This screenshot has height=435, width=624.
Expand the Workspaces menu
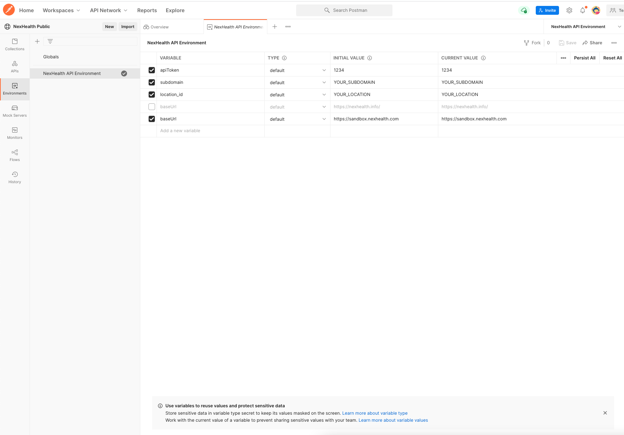click(x=61, y=10)
